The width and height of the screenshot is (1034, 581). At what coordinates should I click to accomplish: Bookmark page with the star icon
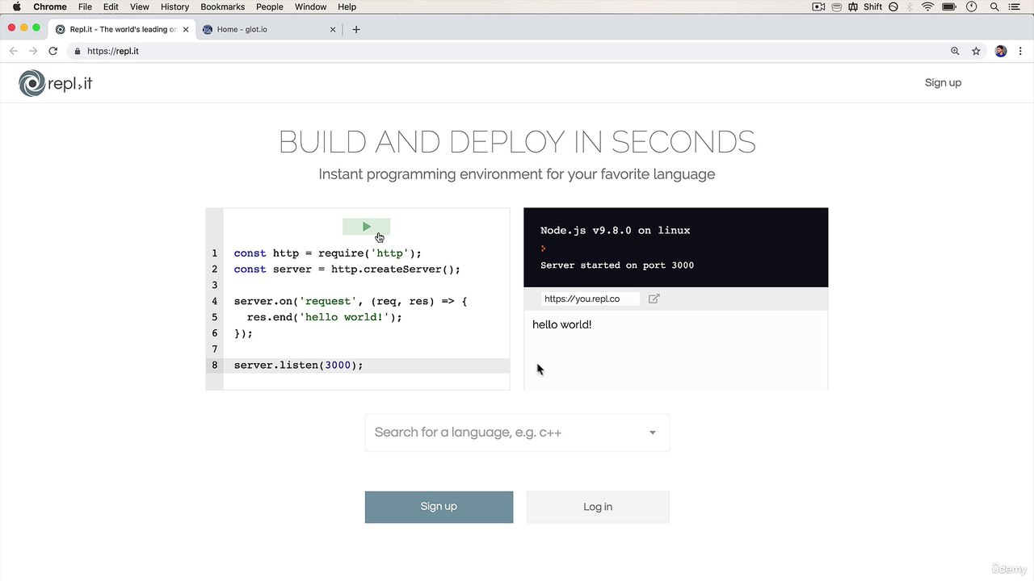(x=976, y=51)
